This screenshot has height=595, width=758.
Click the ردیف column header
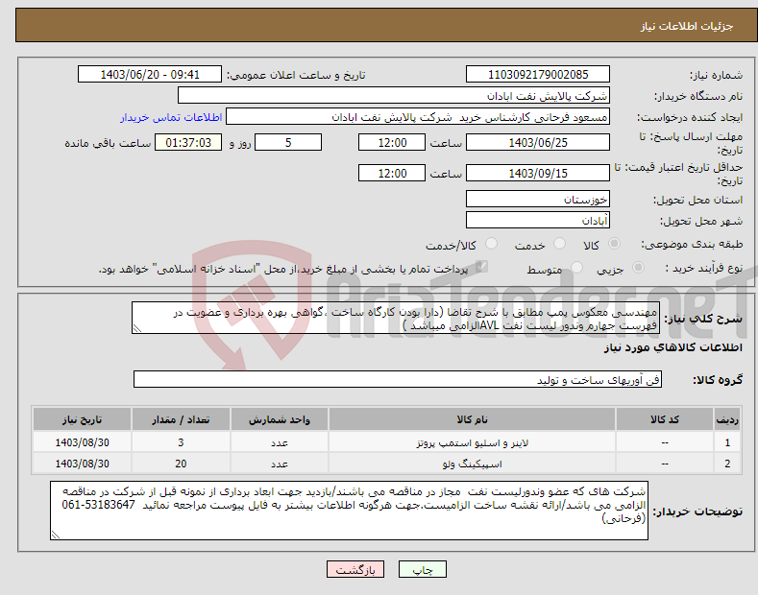[x=727, y=419]
